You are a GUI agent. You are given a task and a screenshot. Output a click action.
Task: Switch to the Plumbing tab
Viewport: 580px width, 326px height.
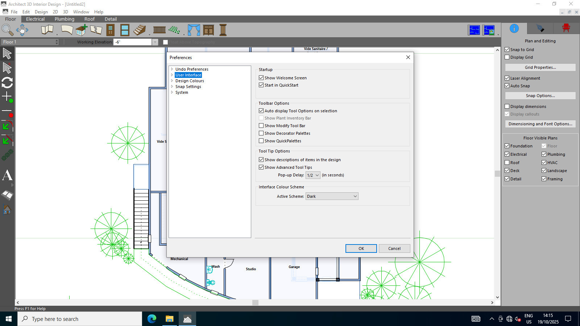click(64, 19)
